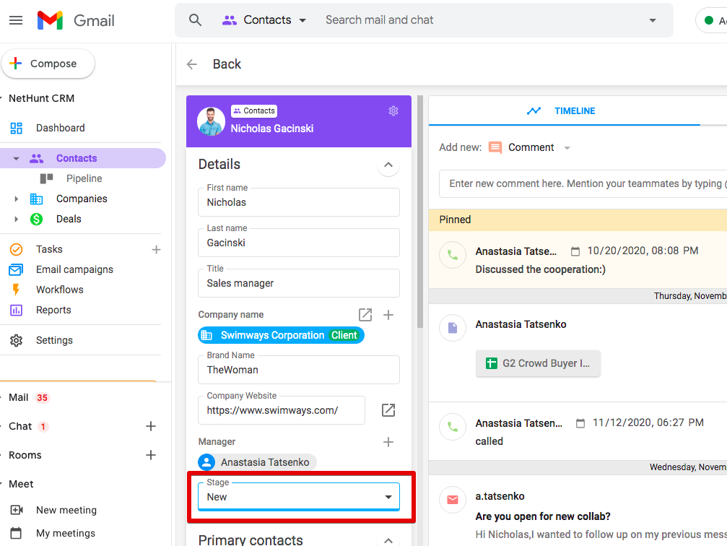Switch to the TIMELINE tab
Image resolution: width=727 pixels, height=546 pixels.
pyautogui.click(x=565, y=111)
